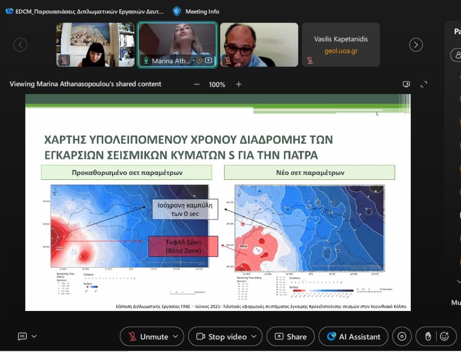Expand the Unmute audio options arrow
Screen dimensions: 461x352
(x=175, y=337)
